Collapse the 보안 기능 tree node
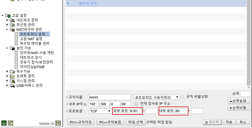The width and height of the screenshot is (252, 128). [7, 48]
